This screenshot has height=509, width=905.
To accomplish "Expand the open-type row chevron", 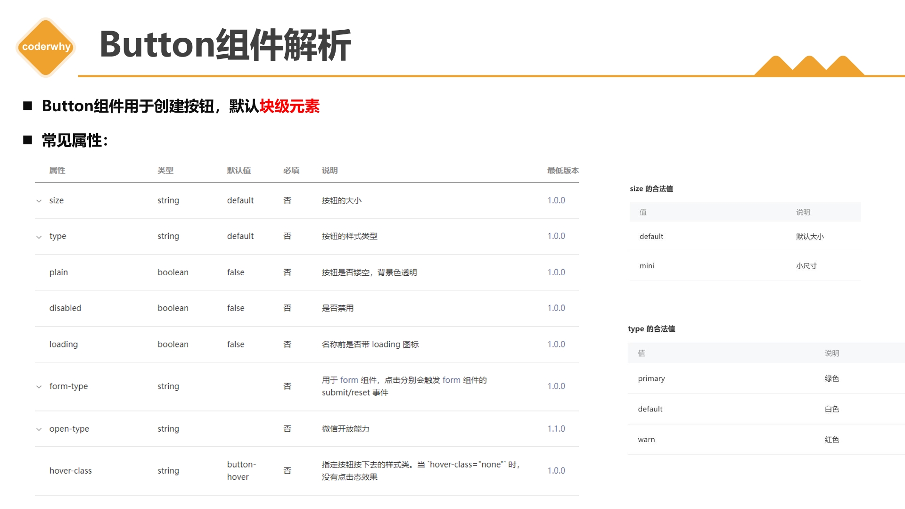I will [39, 429].
